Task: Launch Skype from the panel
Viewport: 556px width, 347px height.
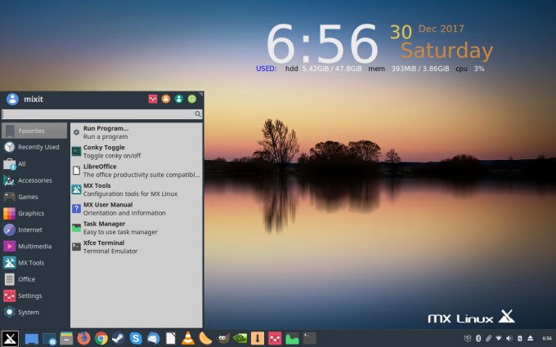Action: tap(136, 338)
